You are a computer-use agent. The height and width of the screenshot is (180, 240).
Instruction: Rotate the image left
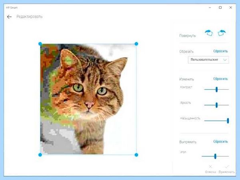pyautogui.click(x=209, y=33)
